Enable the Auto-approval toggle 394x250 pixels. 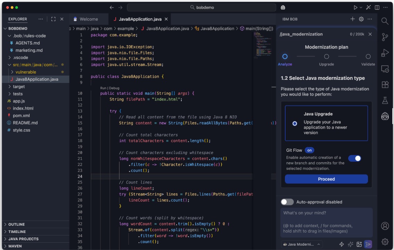(x=287, y=202)
